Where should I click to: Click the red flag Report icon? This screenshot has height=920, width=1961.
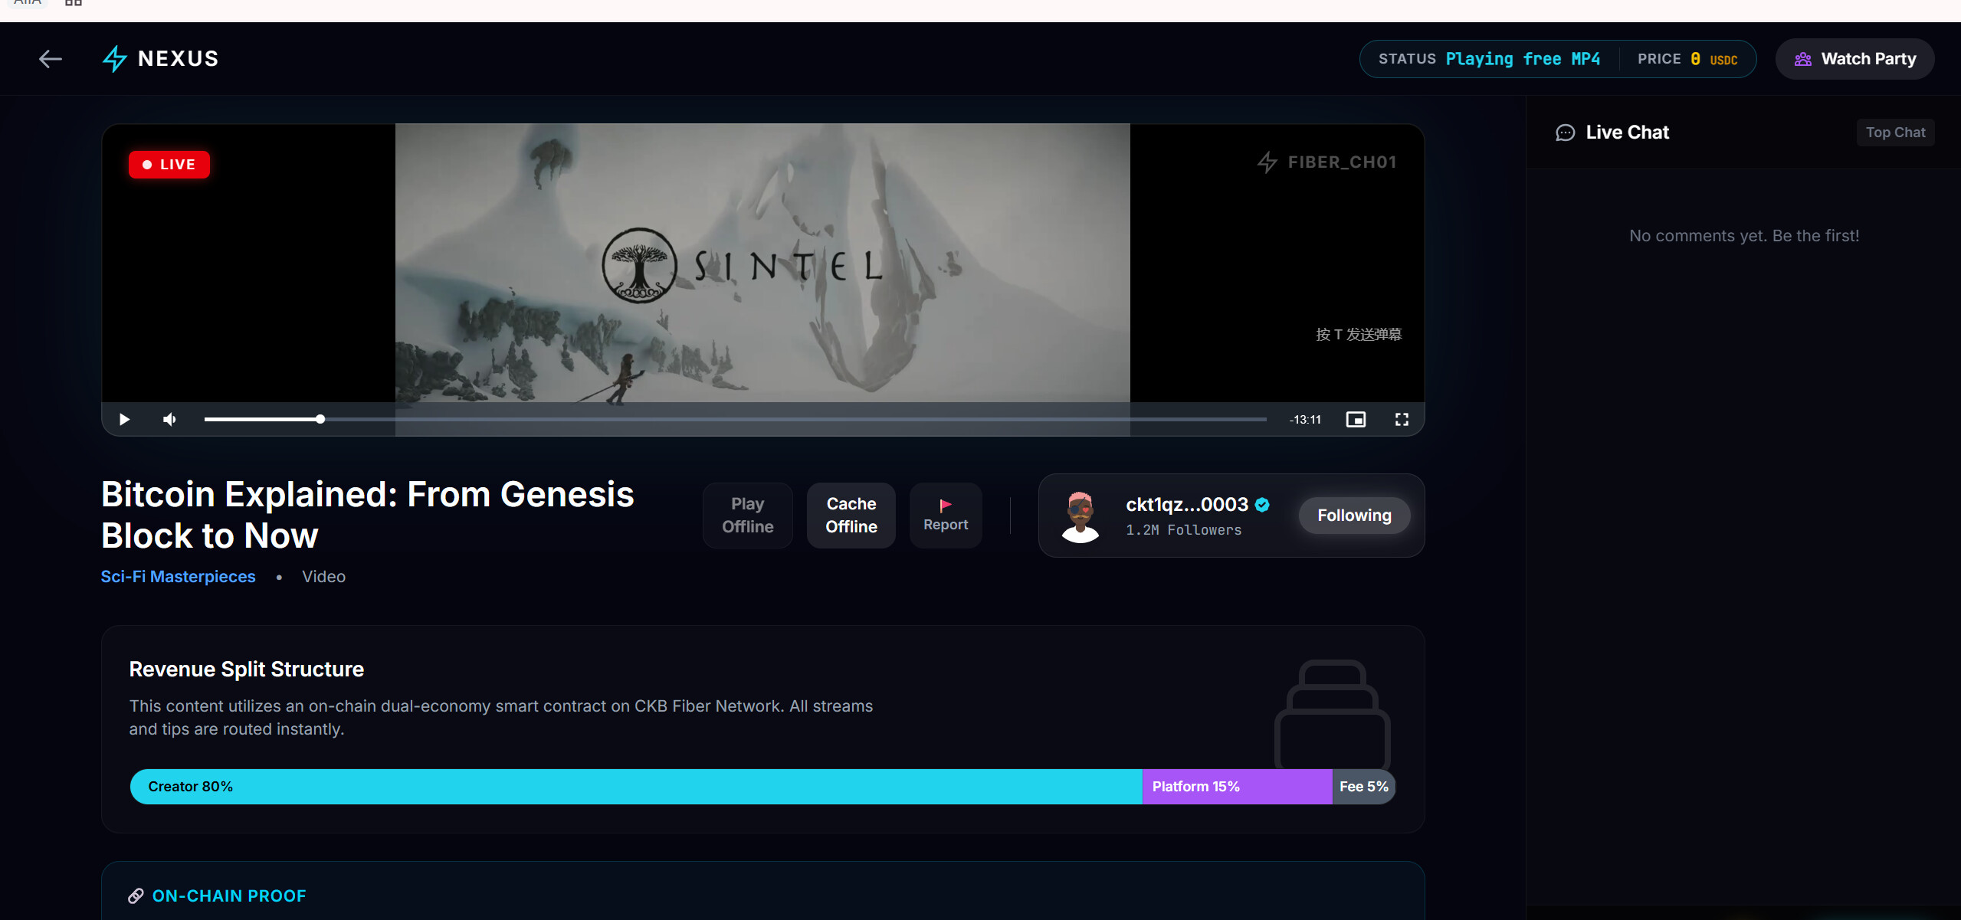click(945, 506)
